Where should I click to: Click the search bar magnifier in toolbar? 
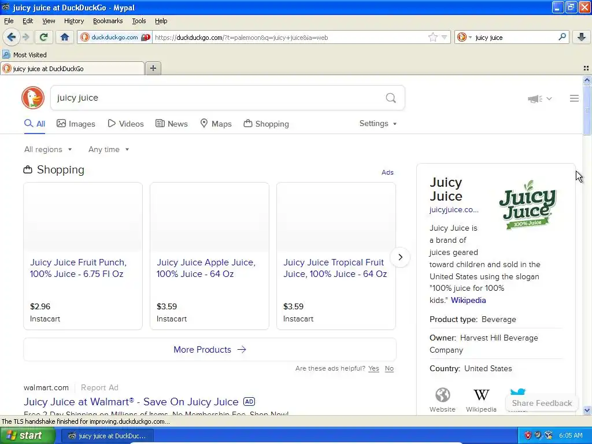pos(562,37)
